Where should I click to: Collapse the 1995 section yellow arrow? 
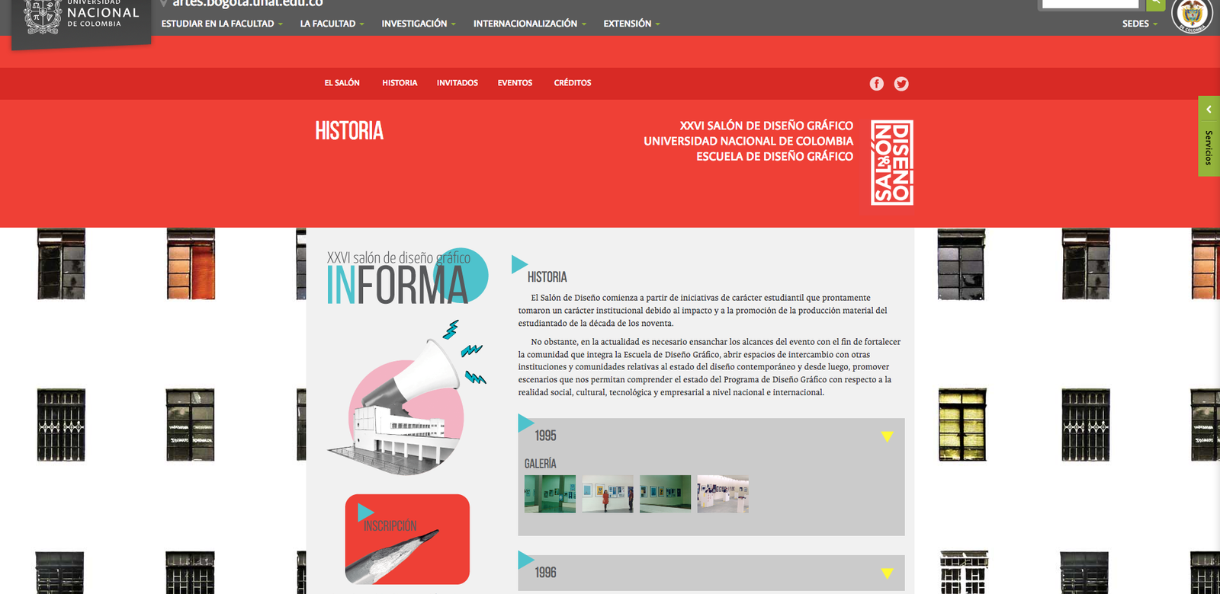[887, 436]
